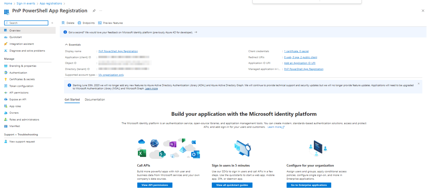
Task: Collapse the sidebar menu with chevrons
Action: coord(52,23)
